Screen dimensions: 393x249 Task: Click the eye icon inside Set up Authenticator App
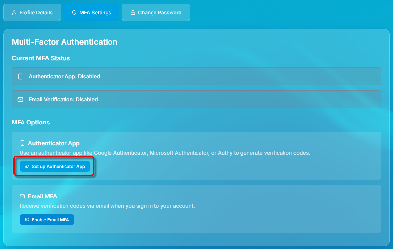[x=26, y=166]
